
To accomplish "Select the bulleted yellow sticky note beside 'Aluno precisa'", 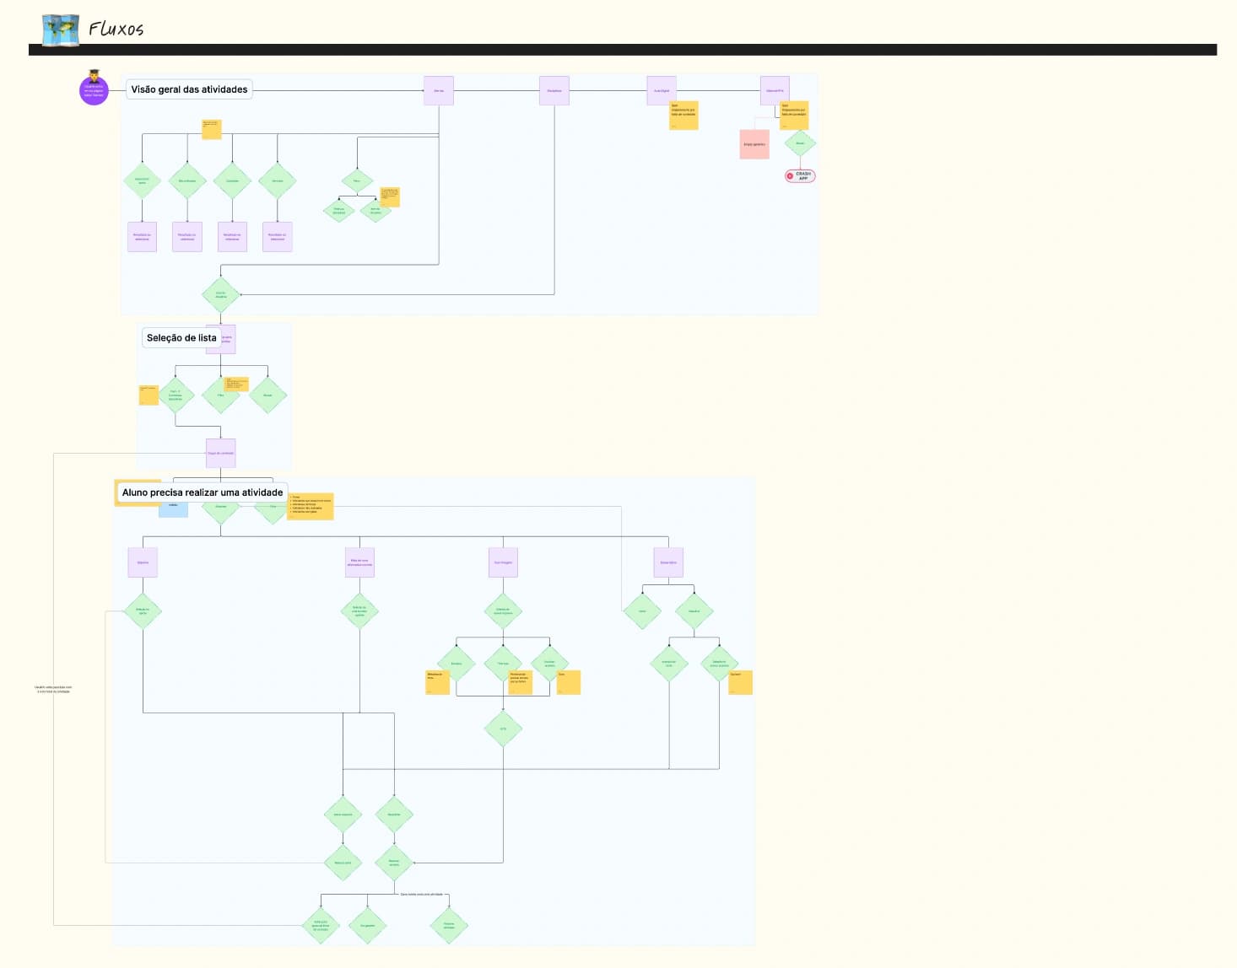I will (311, 506).
